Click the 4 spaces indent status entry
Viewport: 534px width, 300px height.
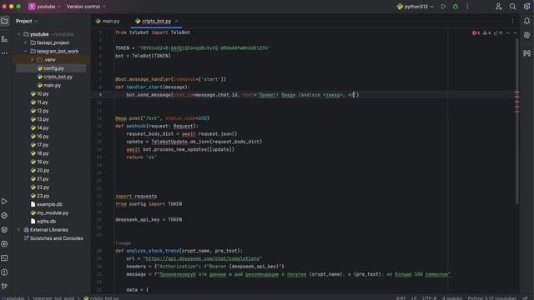pos(452,298)
